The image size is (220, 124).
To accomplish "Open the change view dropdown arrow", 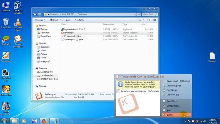I will click(143, 20).
